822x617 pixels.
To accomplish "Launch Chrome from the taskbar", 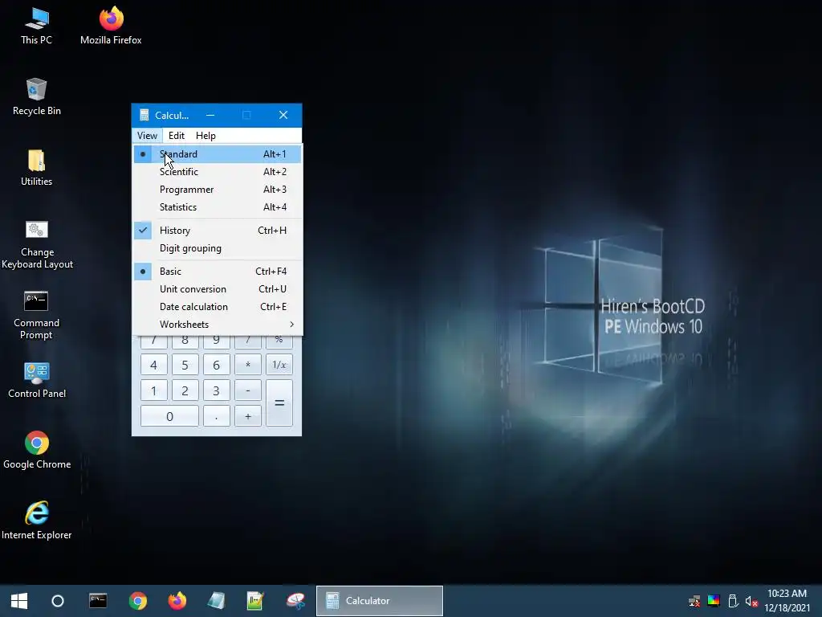I will 138,601.
